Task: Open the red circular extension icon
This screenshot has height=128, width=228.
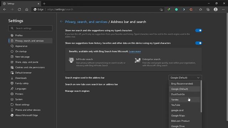Action: point(191,10)
